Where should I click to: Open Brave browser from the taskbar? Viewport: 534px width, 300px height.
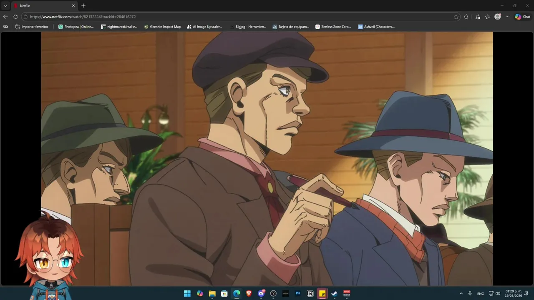[x=249, y=293]
